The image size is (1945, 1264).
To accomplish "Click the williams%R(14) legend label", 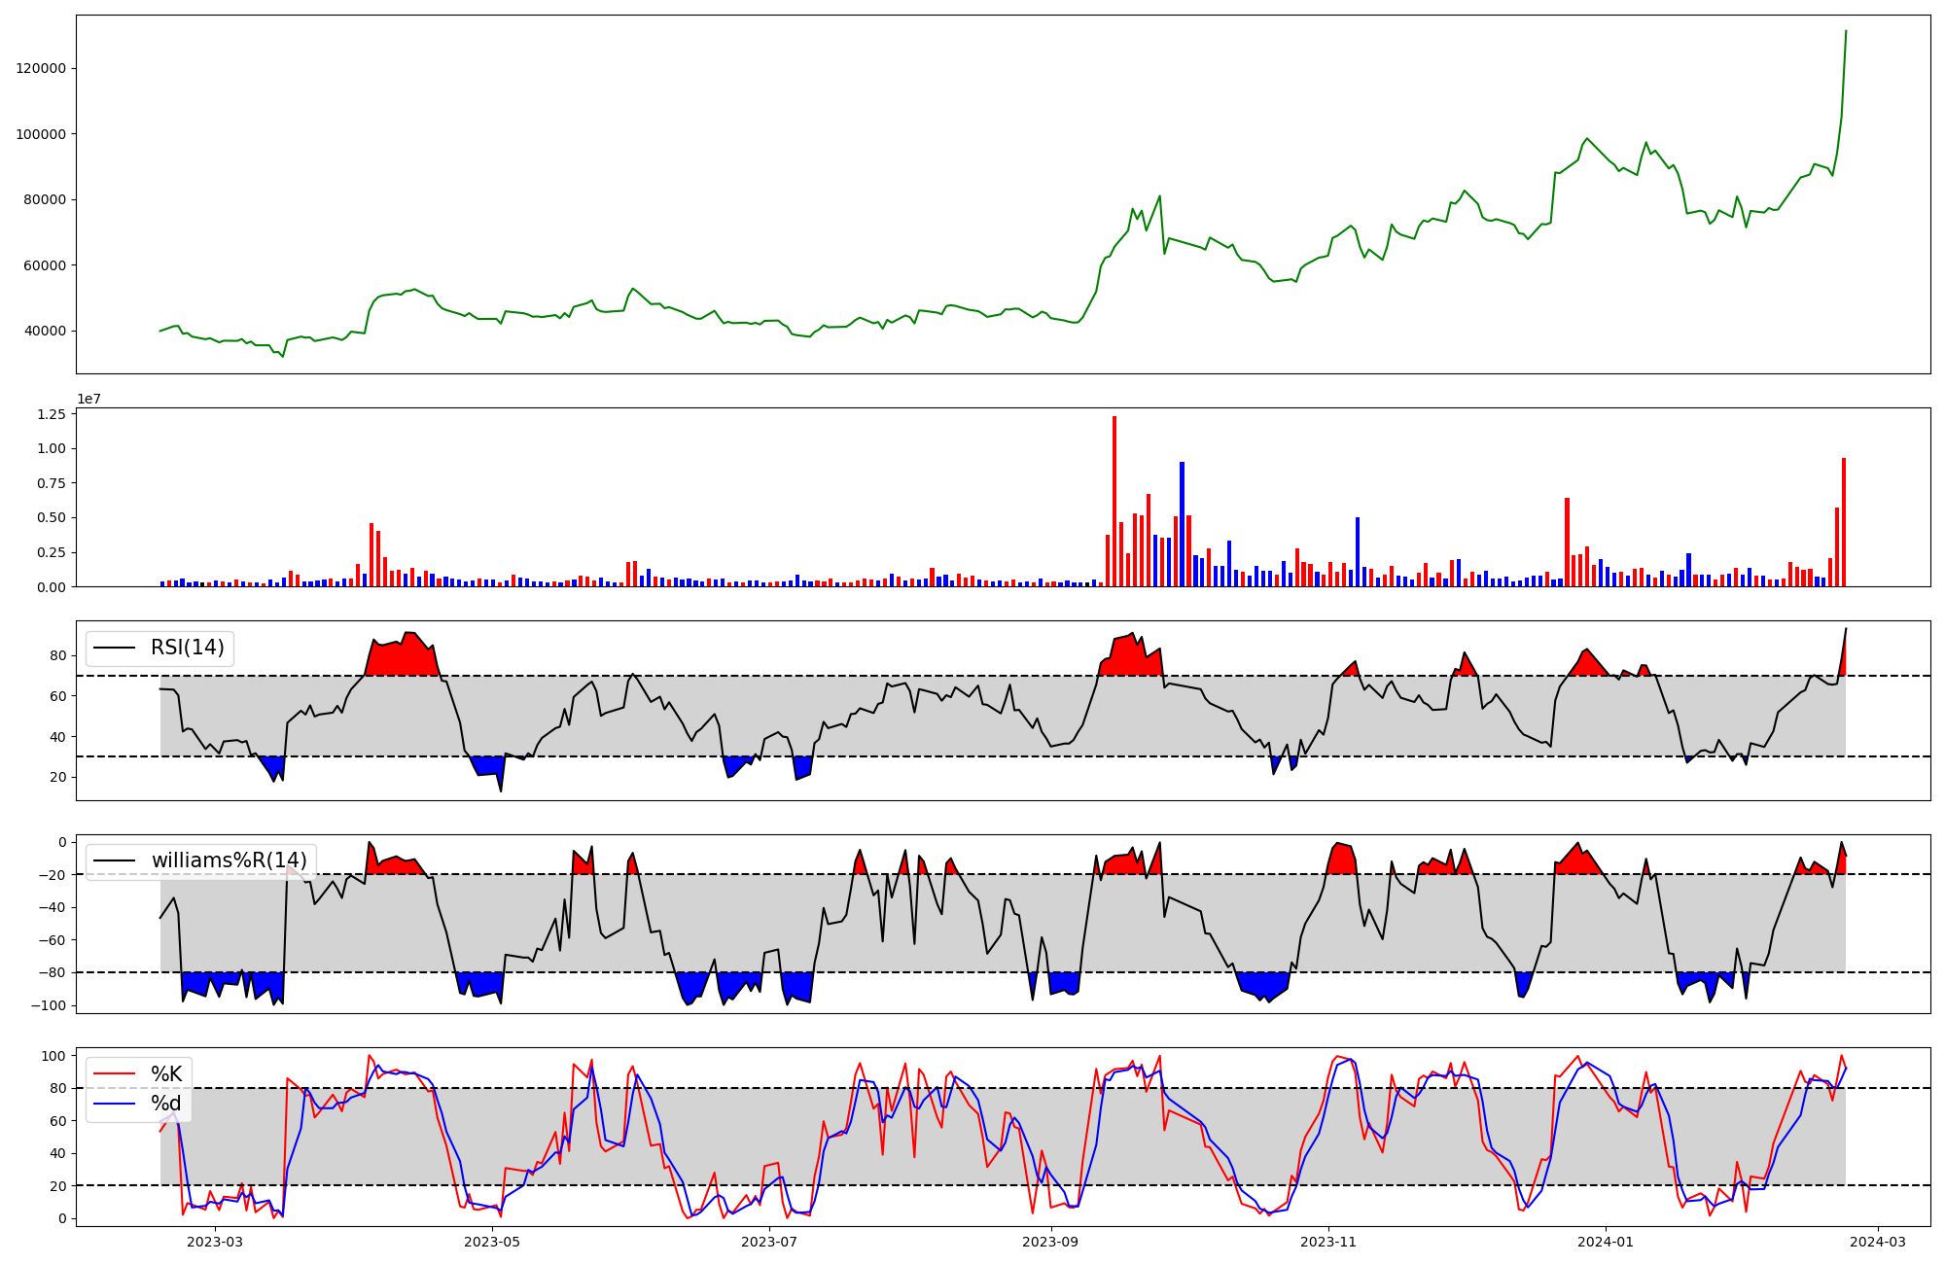I will tap(229, 860).
